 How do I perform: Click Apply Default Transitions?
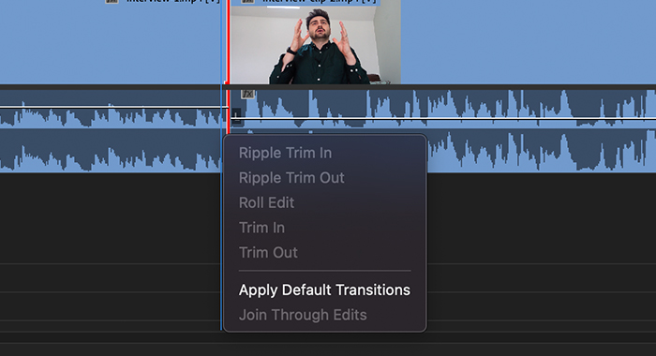pos(324,290)
